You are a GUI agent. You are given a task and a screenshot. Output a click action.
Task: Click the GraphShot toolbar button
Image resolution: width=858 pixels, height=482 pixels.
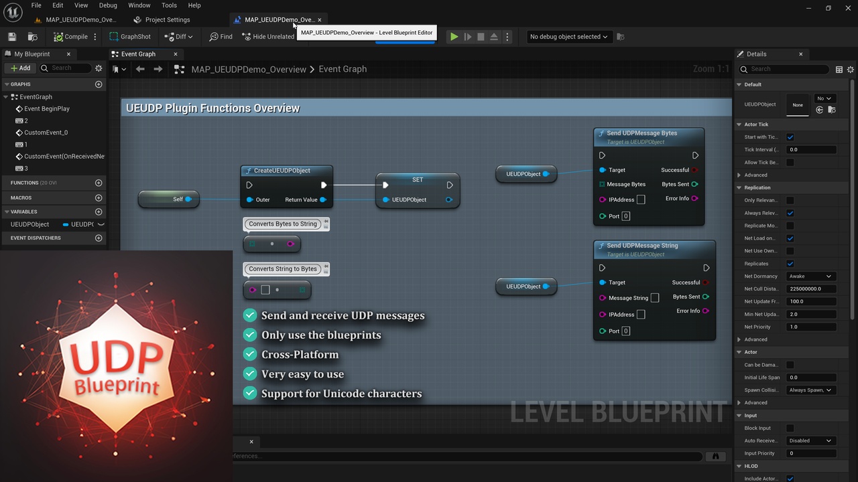(130, 37)
